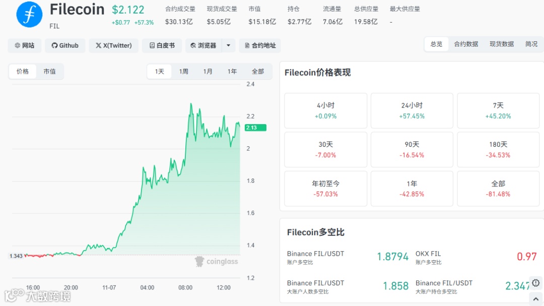This screenshot has height=306, width=544.
Task: Click the 现货成交量 value $5.05亿
Action: 219,22
